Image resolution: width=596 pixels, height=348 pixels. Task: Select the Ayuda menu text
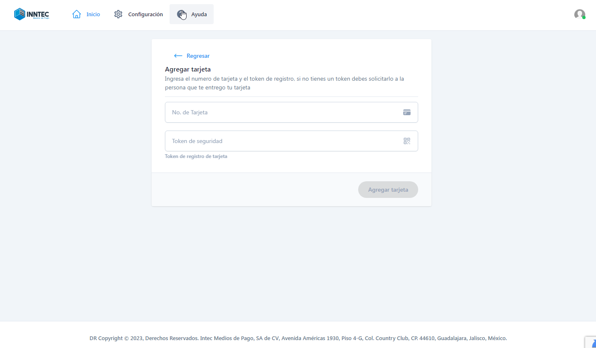point(199,14)
